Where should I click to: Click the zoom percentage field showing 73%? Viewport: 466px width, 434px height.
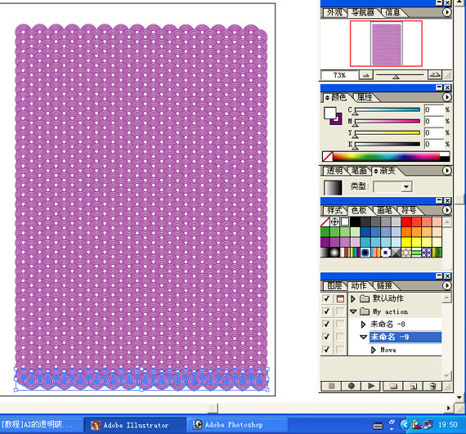(x=339, y=75)
